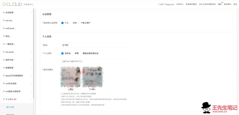
Task: Open 对公汇款未到账咨询 in the top bar
Action: click(207, 4)
